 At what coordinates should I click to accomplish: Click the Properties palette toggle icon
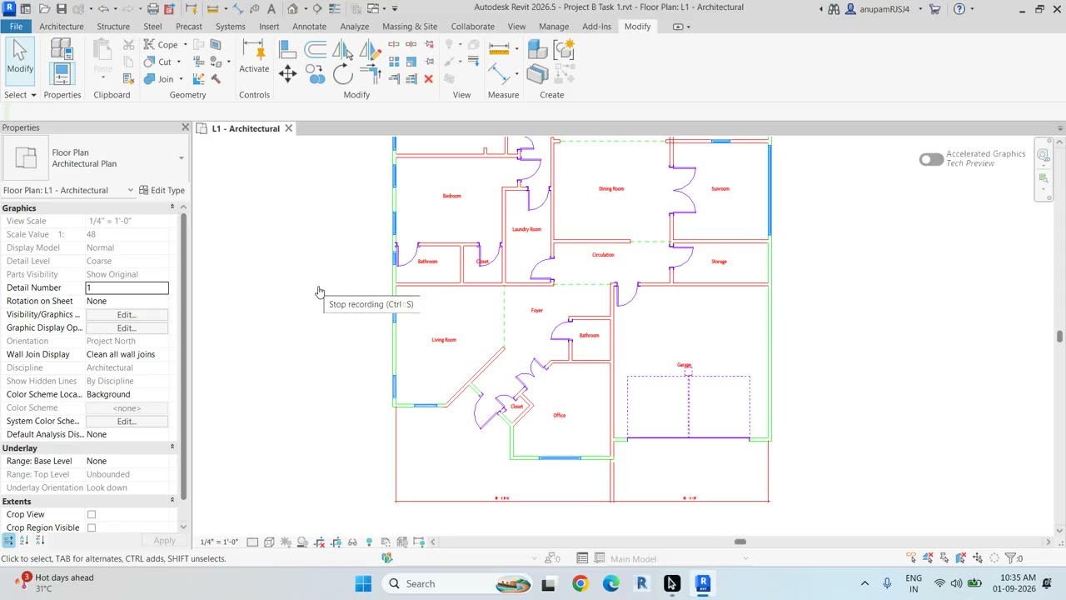(62, 73)
